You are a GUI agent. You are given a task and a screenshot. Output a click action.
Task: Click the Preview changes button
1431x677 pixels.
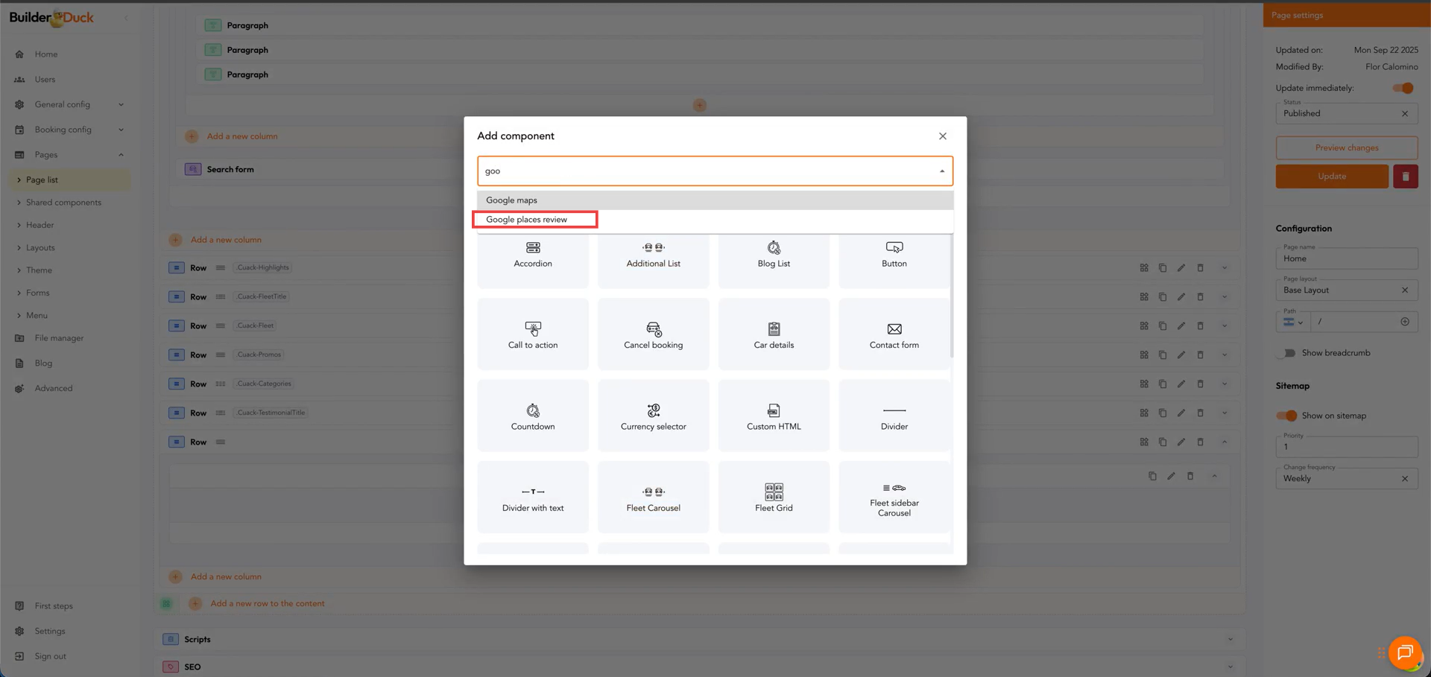[1346, 147]
